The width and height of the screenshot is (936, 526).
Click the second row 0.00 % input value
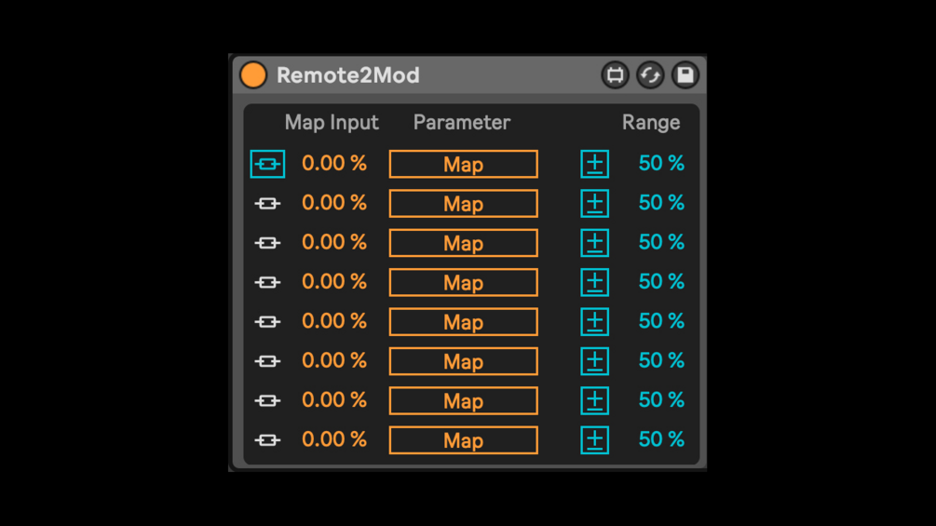click(x=334, y=203)
